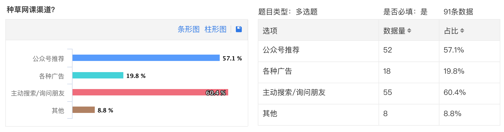The image size is (504, 132).
Task: Click the 占比 column header text
Action: tap(451, 31)
